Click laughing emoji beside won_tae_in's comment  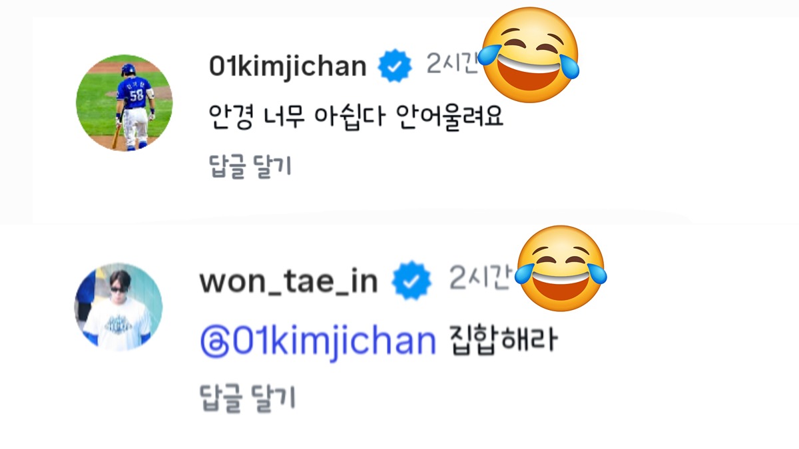[x=561, y=265]
